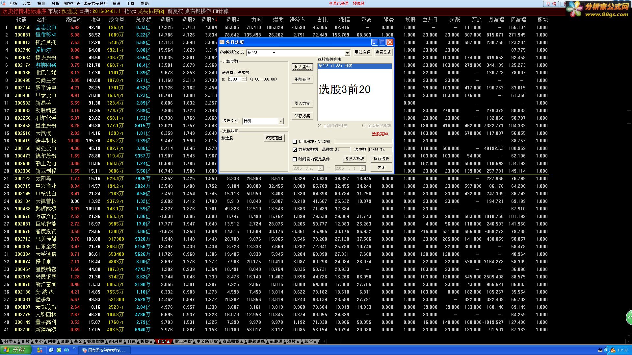The image size is (632, 355).
Task: Open the 系统 menu
Action: pyautogui.click(x=13, y=3)
